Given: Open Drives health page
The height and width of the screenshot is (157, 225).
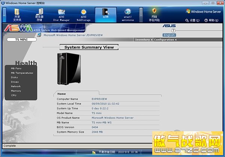Looking at the screenshot, I should (x=15, y=82).
